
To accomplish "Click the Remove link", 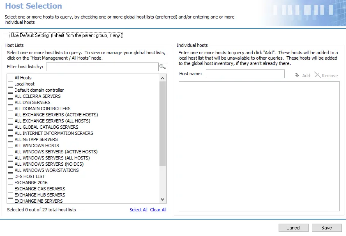I will click(330, 76).
